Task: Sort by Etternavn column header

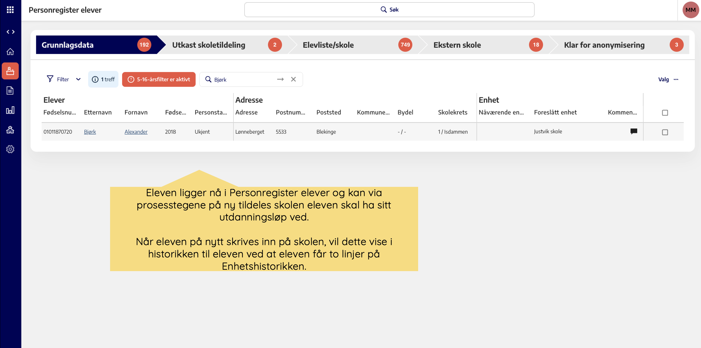Action: (98, 112)
